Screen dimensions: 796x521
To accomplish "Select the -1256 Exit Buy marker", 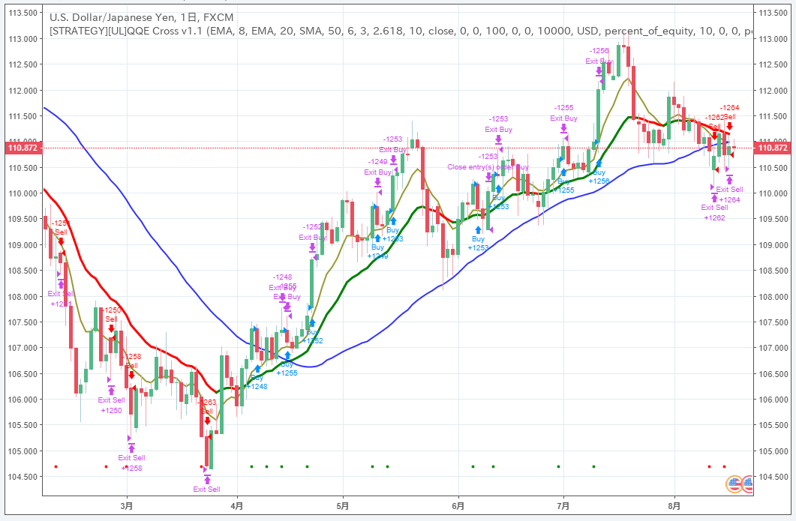I will pyautogui.click(x=599, y=61).
